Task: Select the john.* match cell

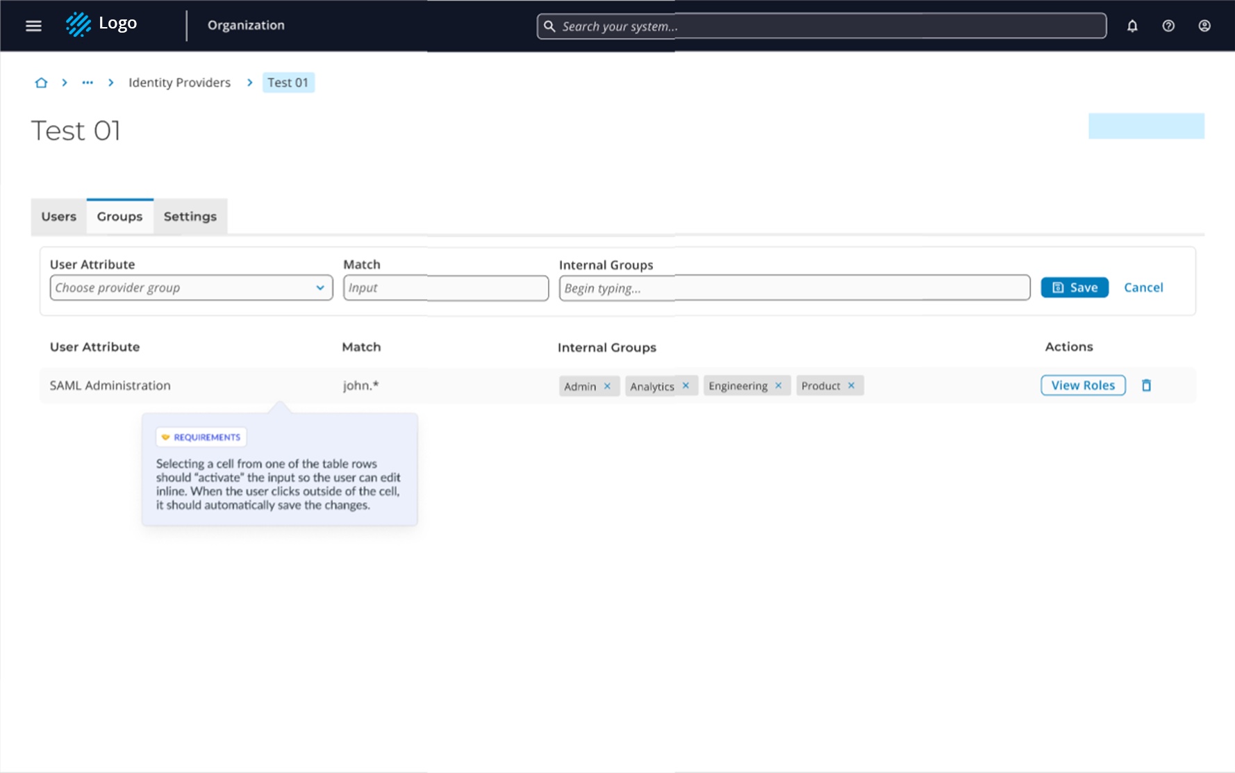Action: [360, 385]
